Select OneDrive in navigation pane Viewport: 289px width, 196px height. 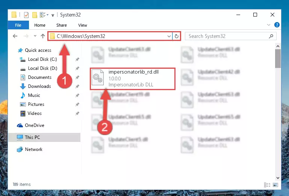pos(30,125)
